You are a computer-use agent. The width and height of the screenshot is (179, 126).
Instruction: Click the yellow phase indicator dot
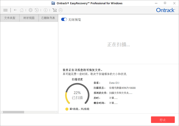67,109
